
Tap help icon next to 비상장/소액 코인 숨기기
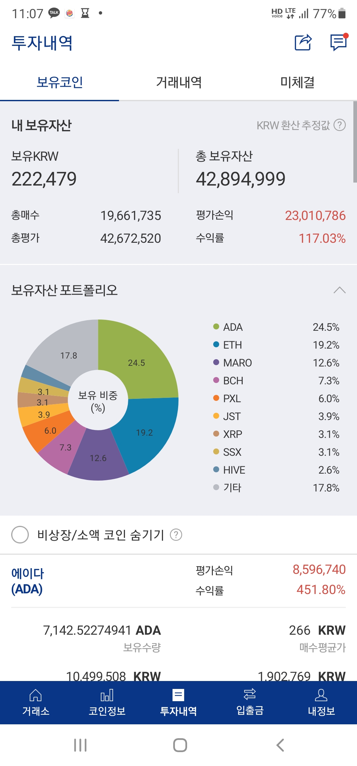176,534
